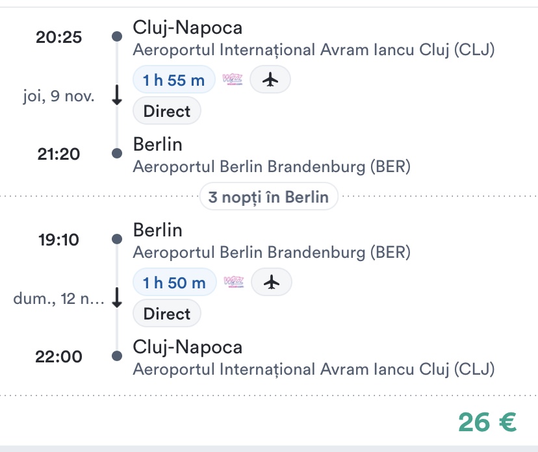
Task: Click the outbound flight airplane icon
Action: tap(270, 80)
